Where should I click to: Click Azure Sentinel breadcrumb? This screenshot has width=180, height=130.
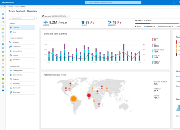click(x=20, y=7)
